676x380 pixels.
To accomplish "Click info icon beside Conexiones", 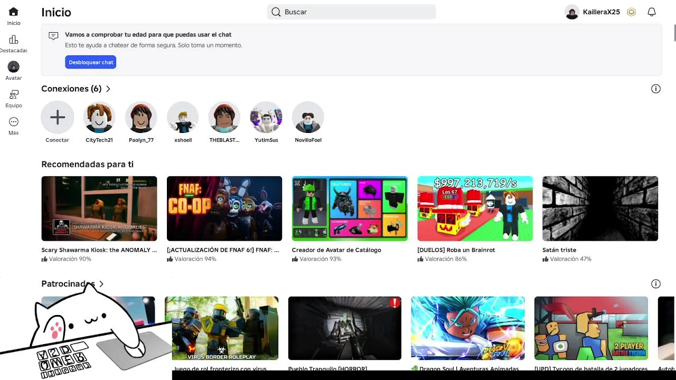I will coord(656,89).
